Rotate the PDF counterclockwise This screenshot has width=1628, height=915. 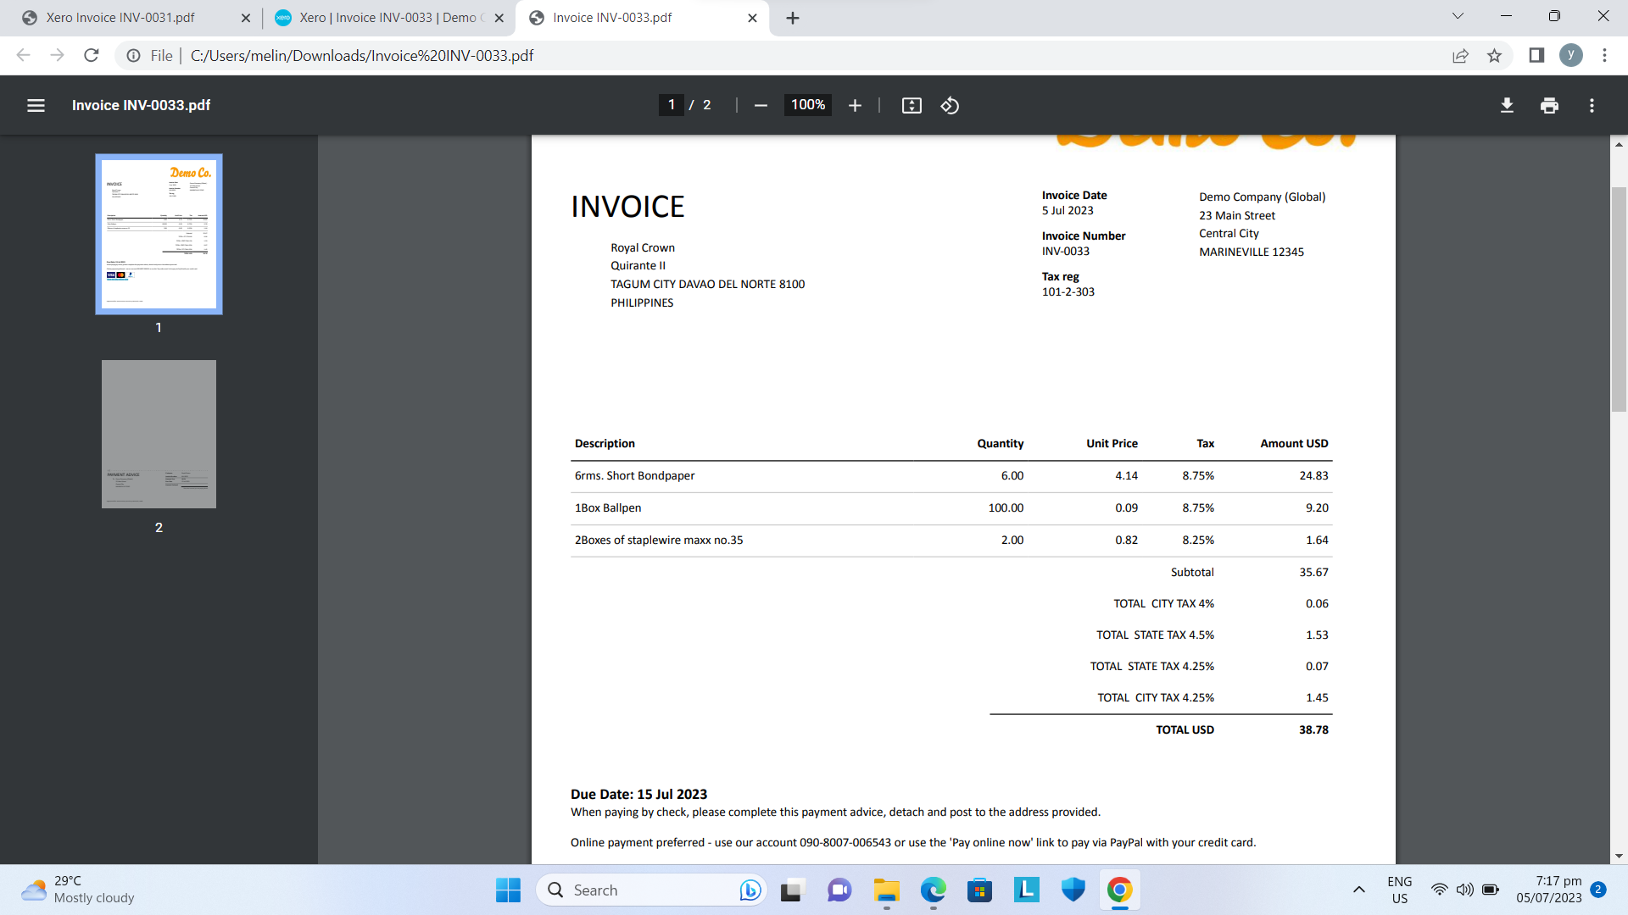(950, 105)
